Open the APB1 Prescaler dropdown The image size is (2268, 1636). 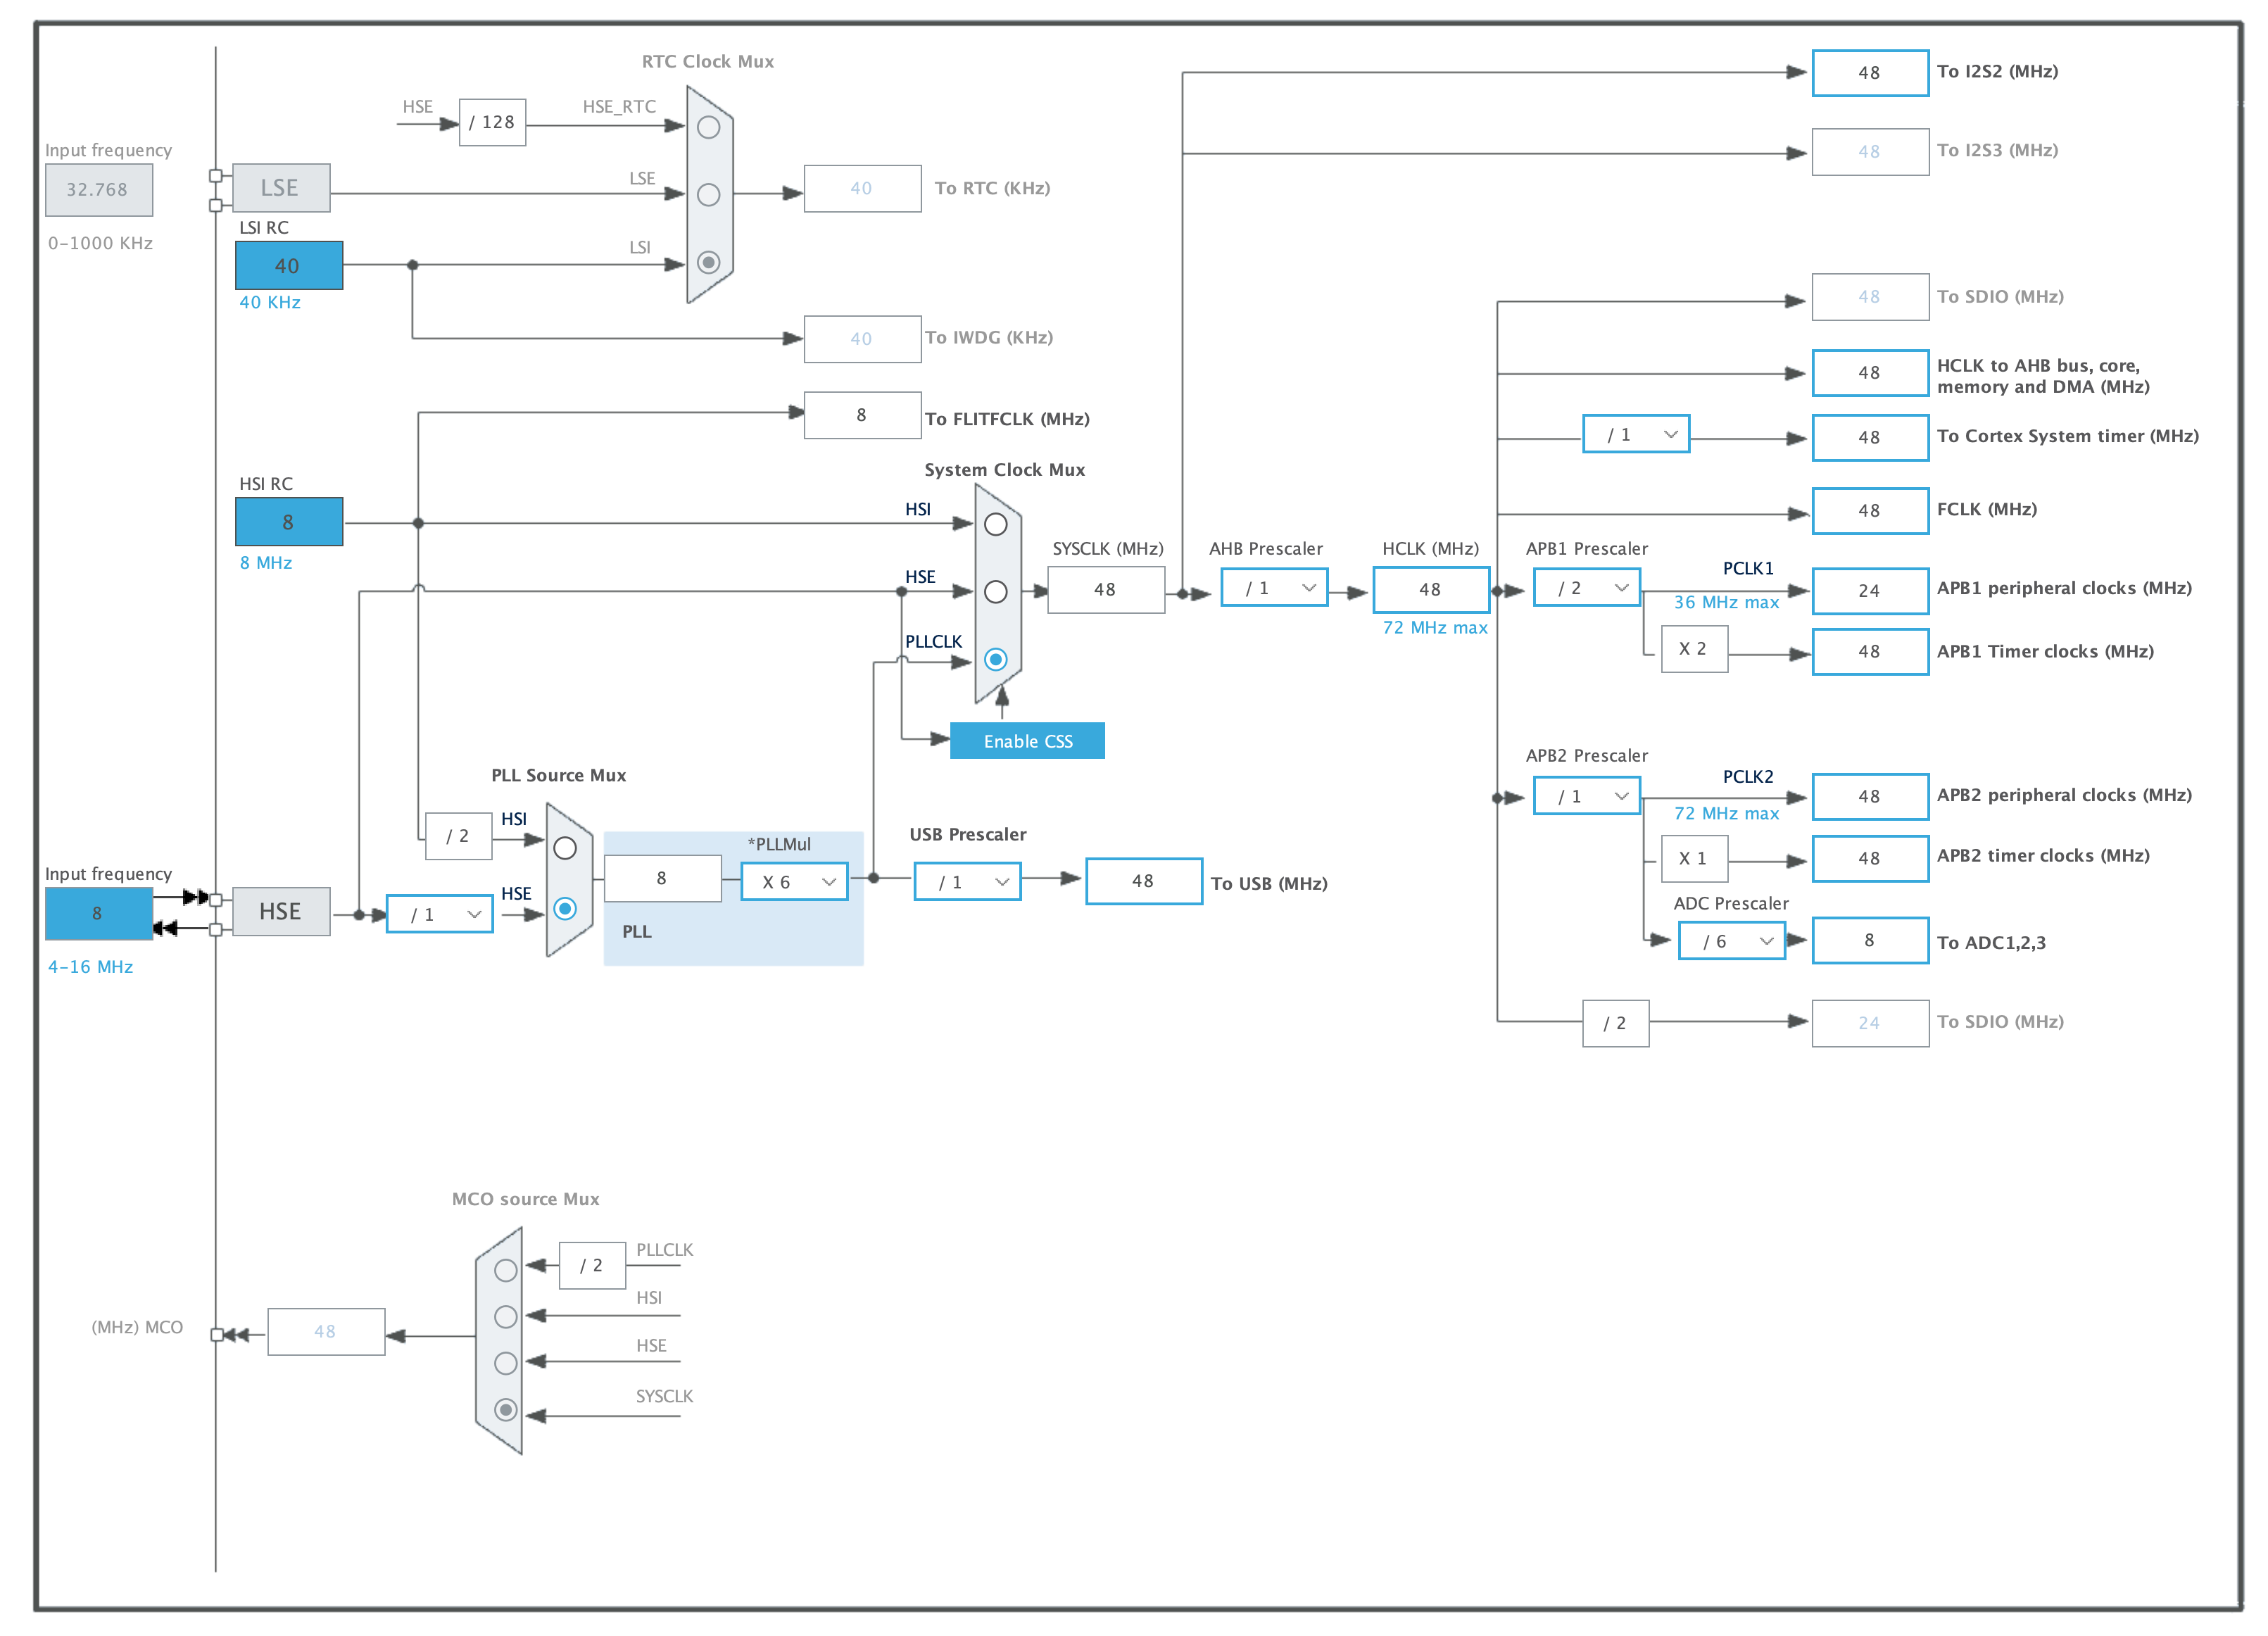1586,588
